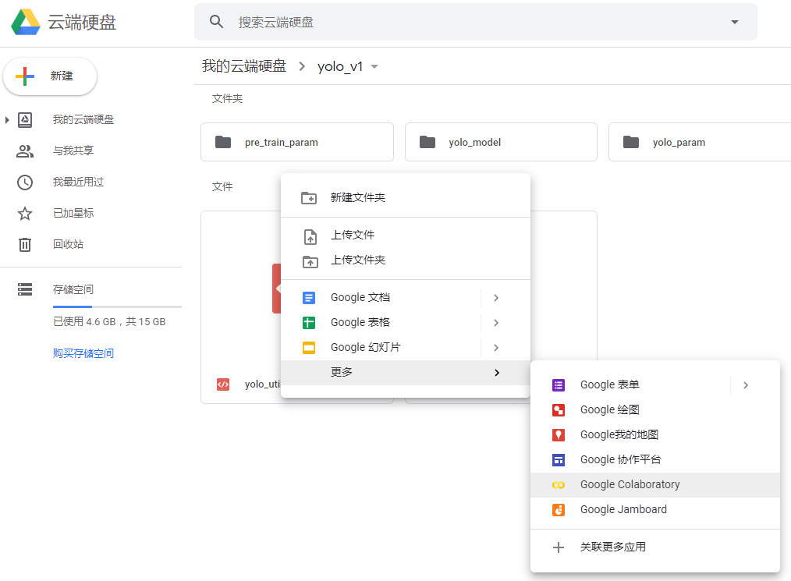Viewport: 791px width, 581px height.
Task: Open 已加星标 in the sidebar
Action: click(73, 214)
